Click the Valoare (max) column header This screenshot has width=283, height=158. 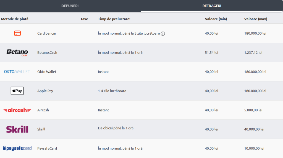pyautogui.click(x=256, y=19)
